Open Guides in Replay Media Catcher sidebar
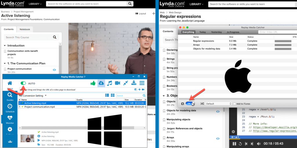297x148 pixels. point(10,97)
